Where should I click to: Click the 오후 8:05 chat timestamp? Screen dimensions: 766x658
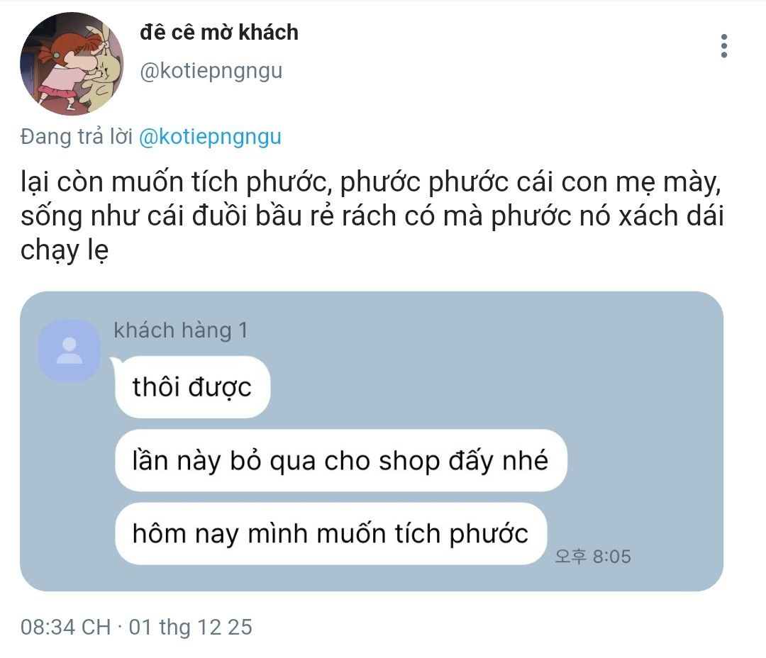tap(592, 557)
